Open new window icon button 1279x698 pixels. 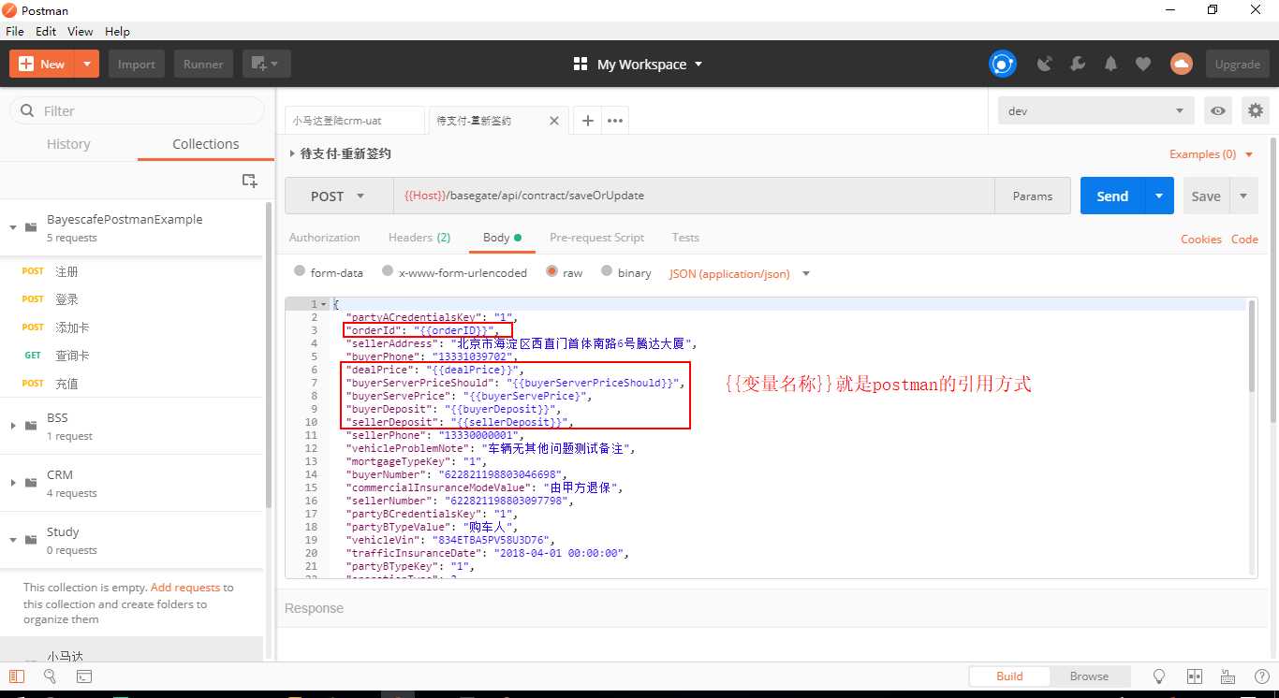(267, 64)
